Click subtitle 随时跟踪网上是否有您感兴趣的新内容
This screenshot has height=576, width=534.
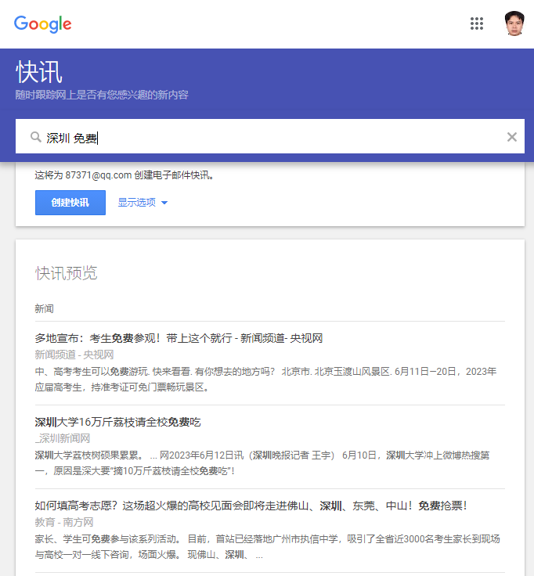(x=102, y=95)
